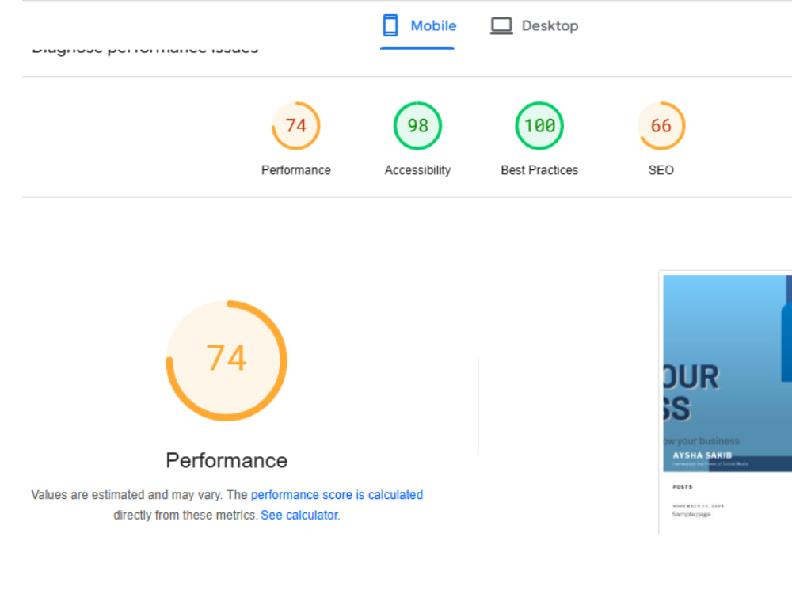Viewport: 792px width, 594px height.
Task: Switch to the Mobile tab
Action: point(417,26)
